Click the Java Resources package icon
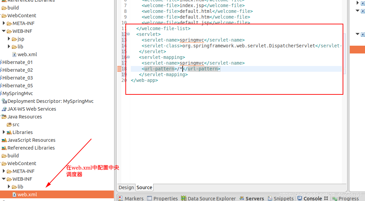This screenshot has width=365, height=201. point(5,116)
